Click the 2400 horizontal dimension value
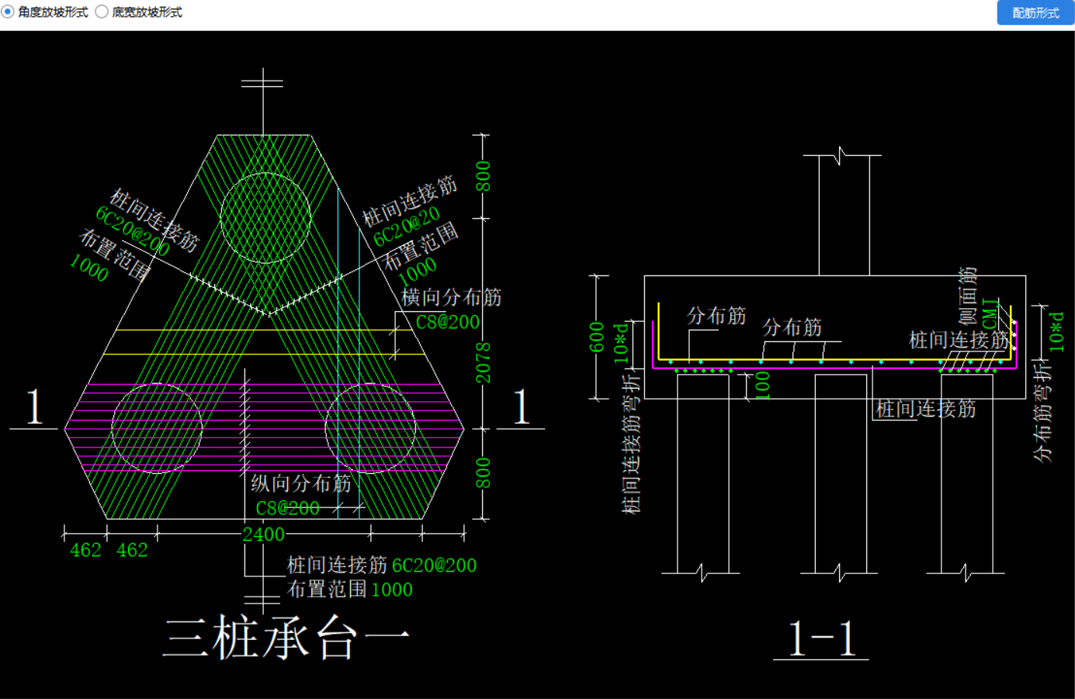This screenshot has width=1075, height=699. coord(264,535)
